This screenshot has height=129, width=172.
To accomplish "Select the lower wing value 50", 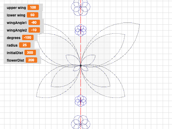I will click(33, 15).
